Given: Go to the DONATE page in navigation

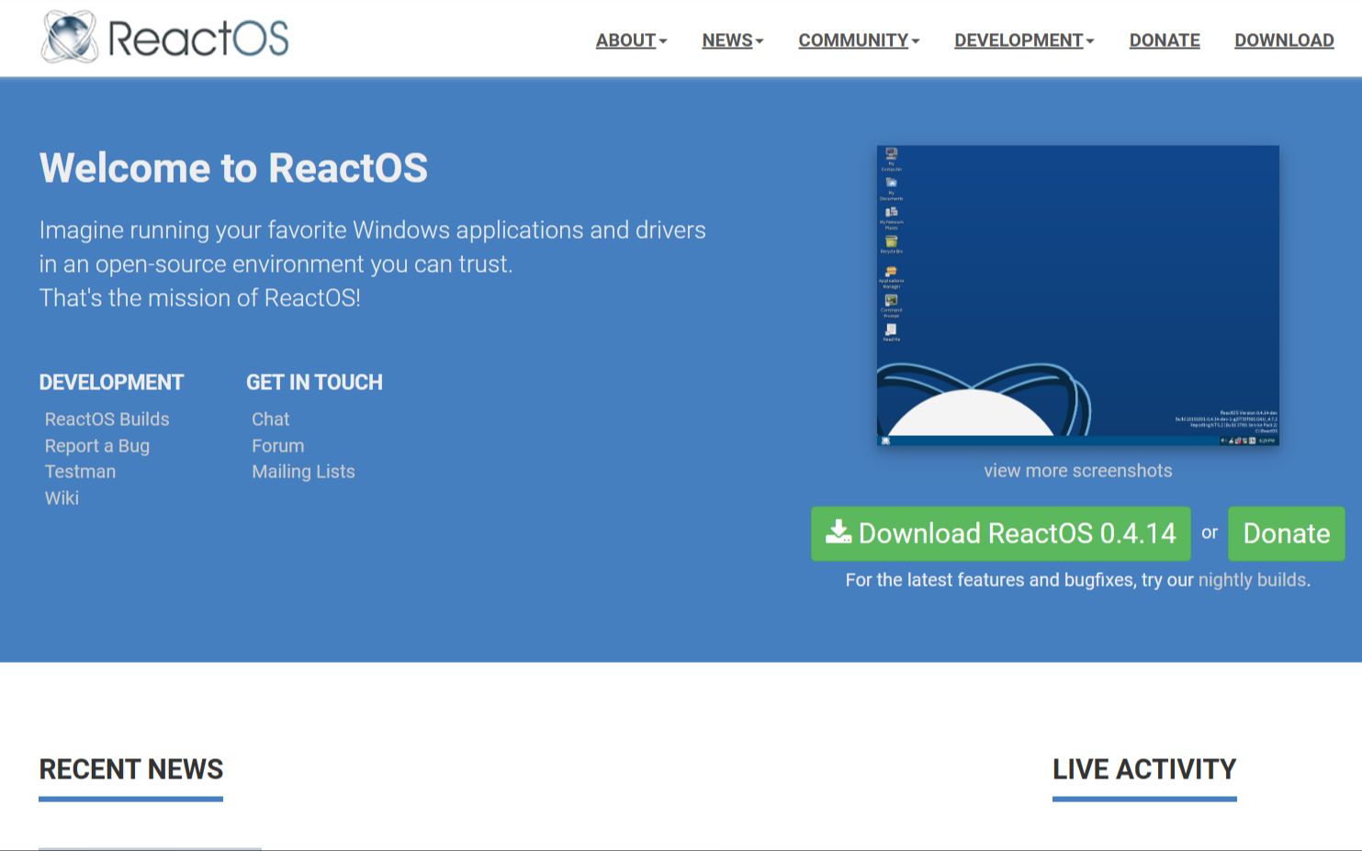Looking at the screenshot, I should (1165, 40).
